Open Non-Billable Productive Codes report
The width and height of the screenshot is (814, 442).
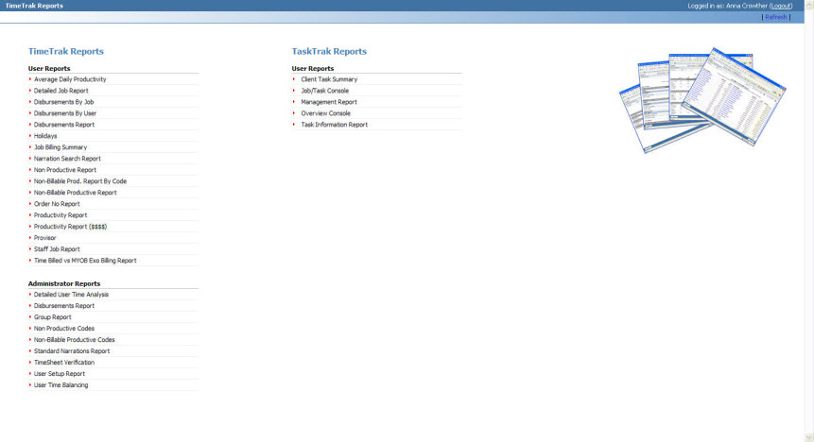pyautogui.click(x=75, y=340)
